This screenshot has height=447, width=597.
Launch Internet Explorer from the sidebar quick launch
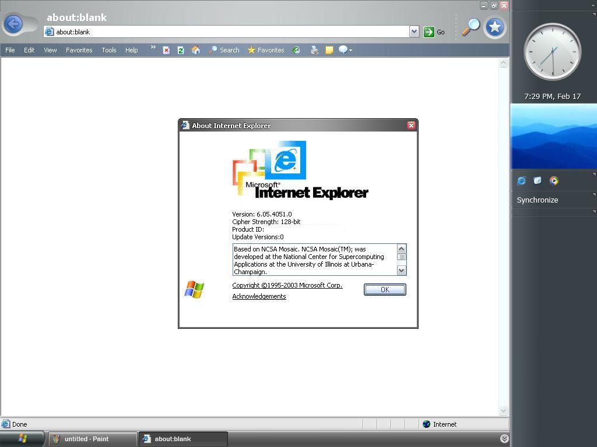pos(521,180)
